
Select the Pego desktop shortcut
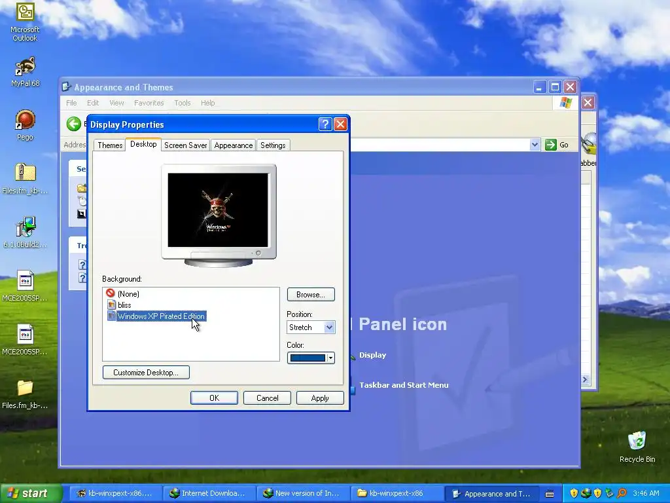tap(25, 125)
